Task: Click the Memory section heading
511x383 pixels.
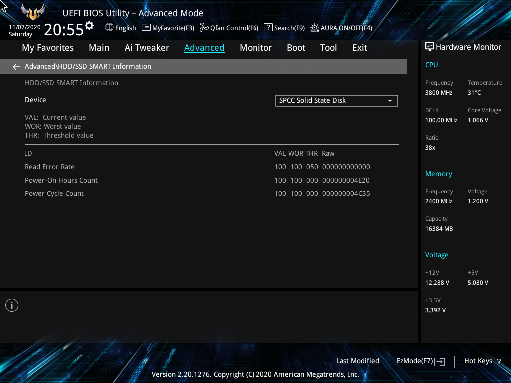Action: pyautogui.click(x=438, y=174)
